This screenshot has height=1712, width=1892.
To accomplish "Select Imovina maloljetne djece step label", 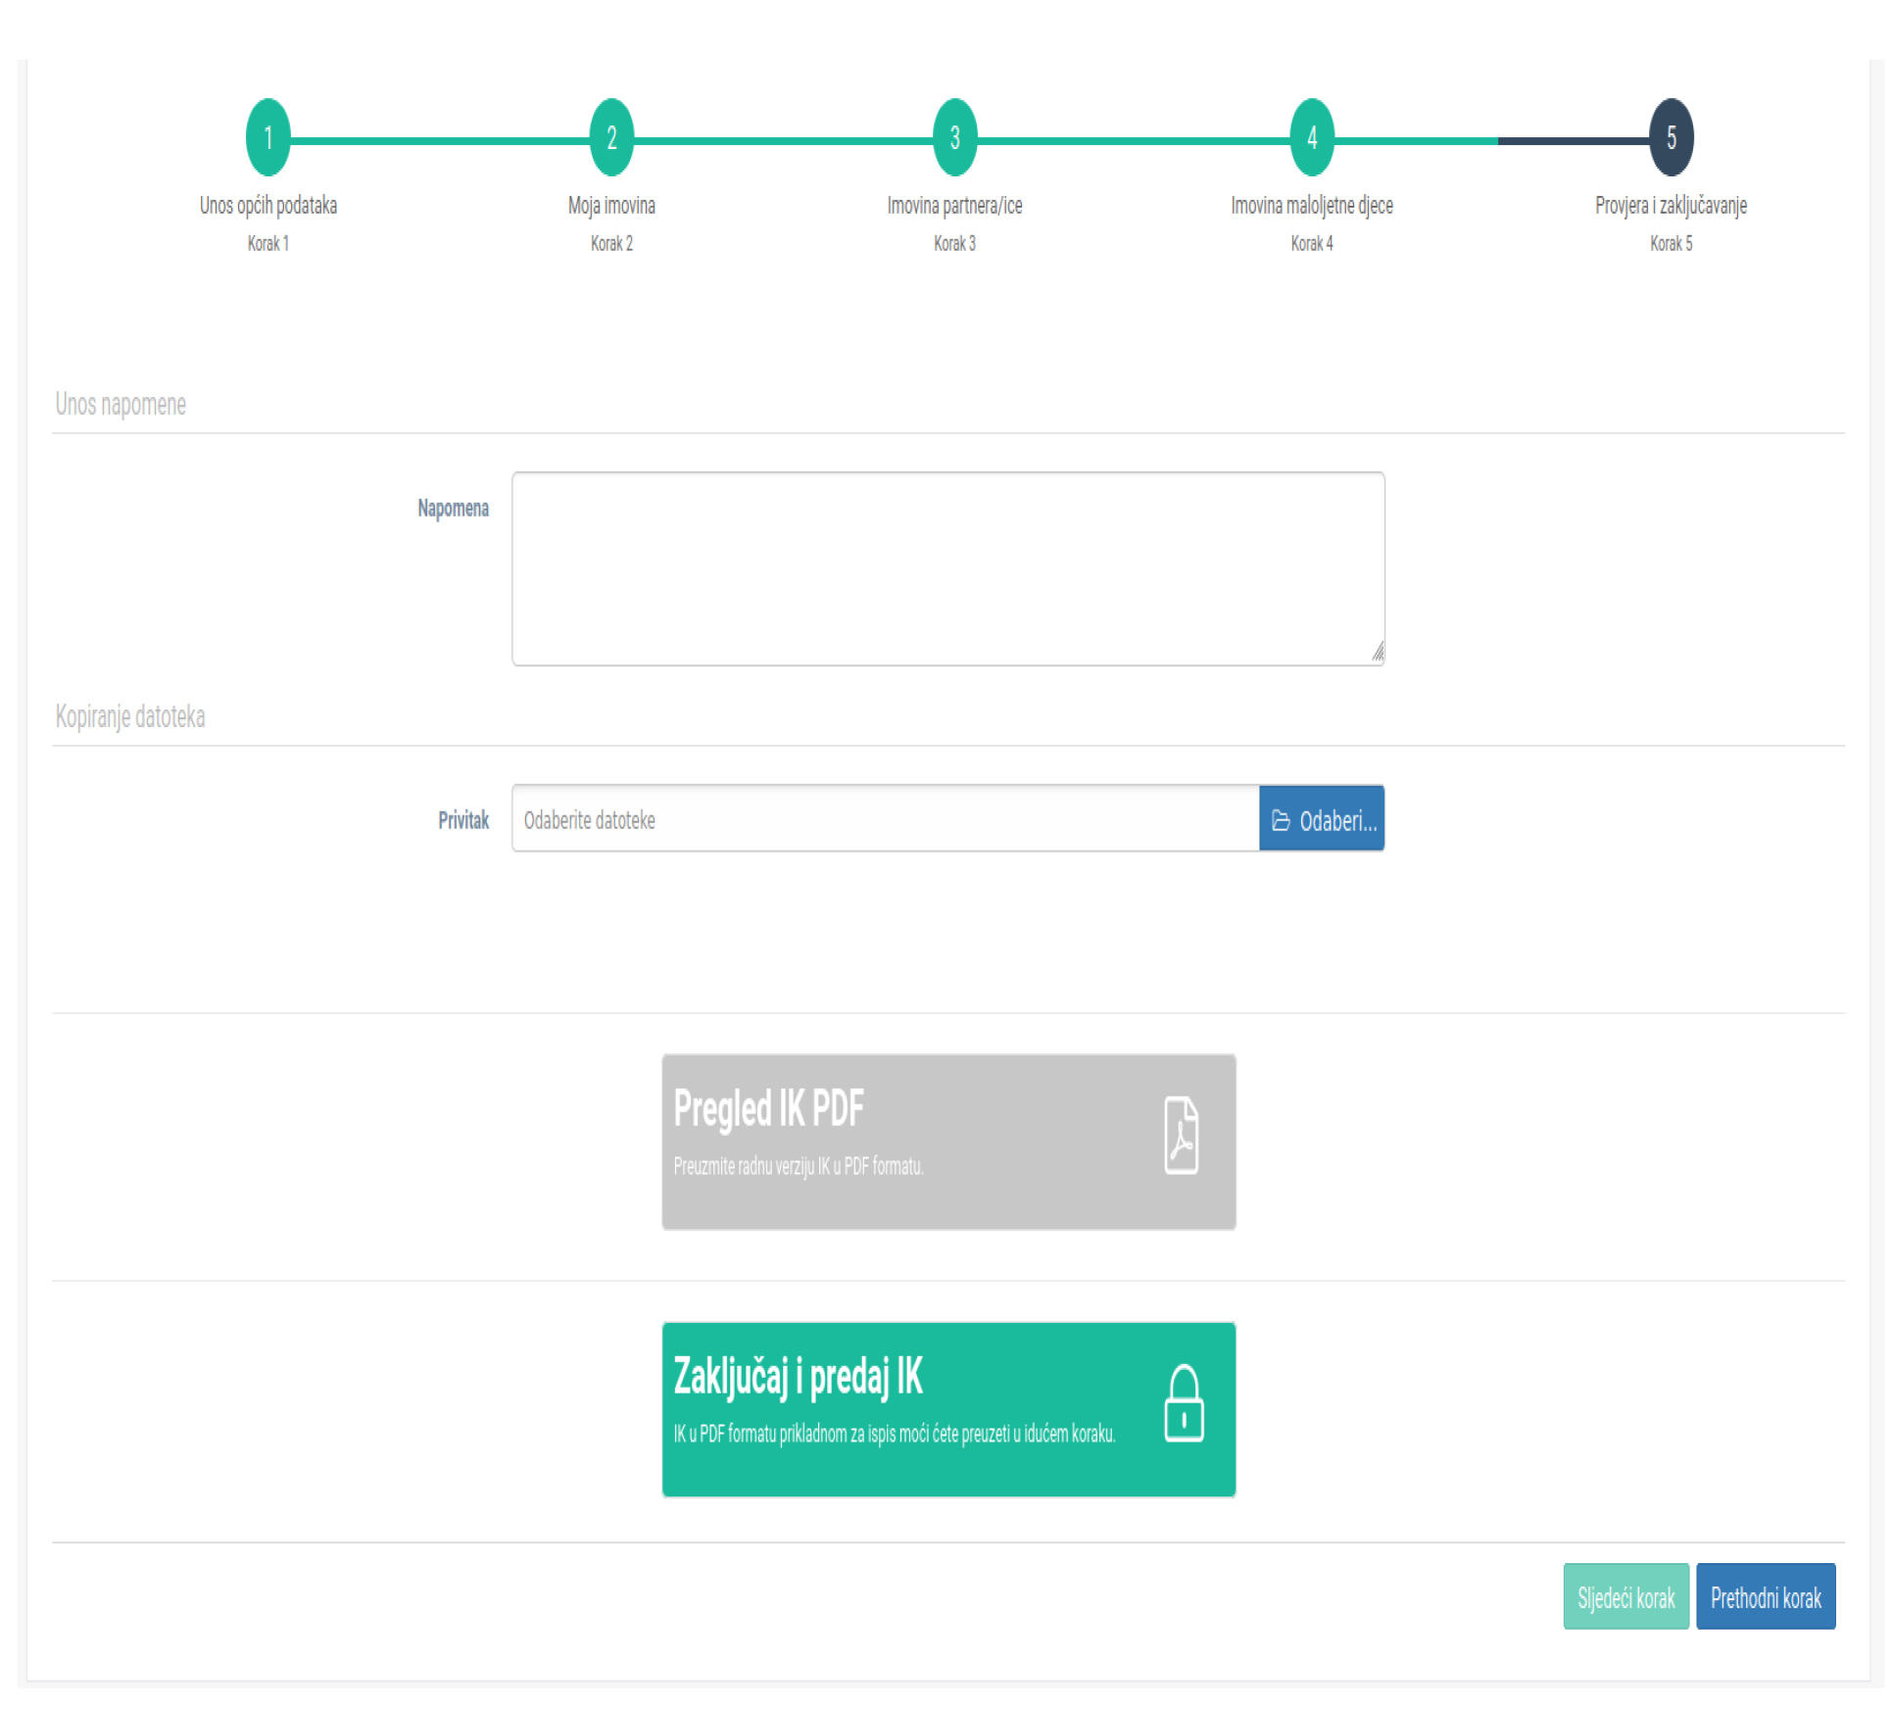I will (x=1311, y=206).
